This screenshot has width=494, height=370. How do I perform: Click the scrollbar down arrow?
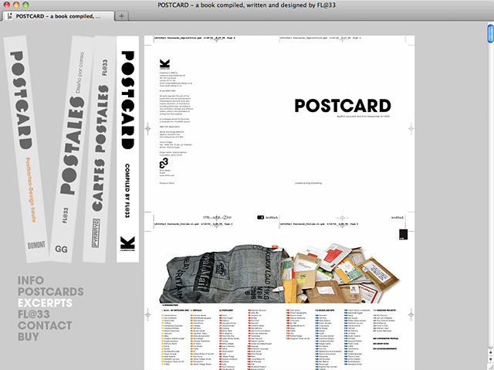point(491,359)
